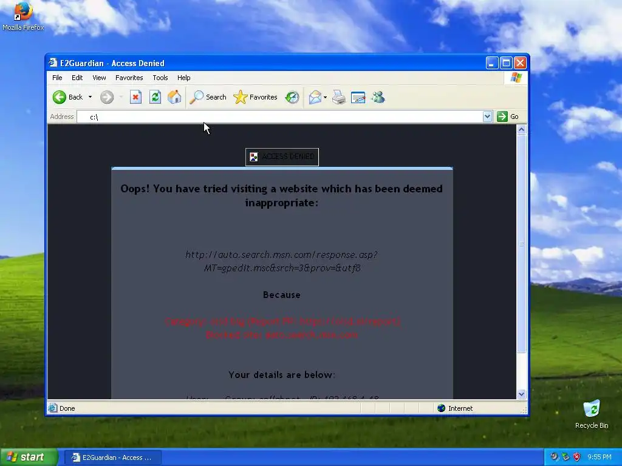Click the red shield security tray icon

pyautogui.click(x=577, y=457)
